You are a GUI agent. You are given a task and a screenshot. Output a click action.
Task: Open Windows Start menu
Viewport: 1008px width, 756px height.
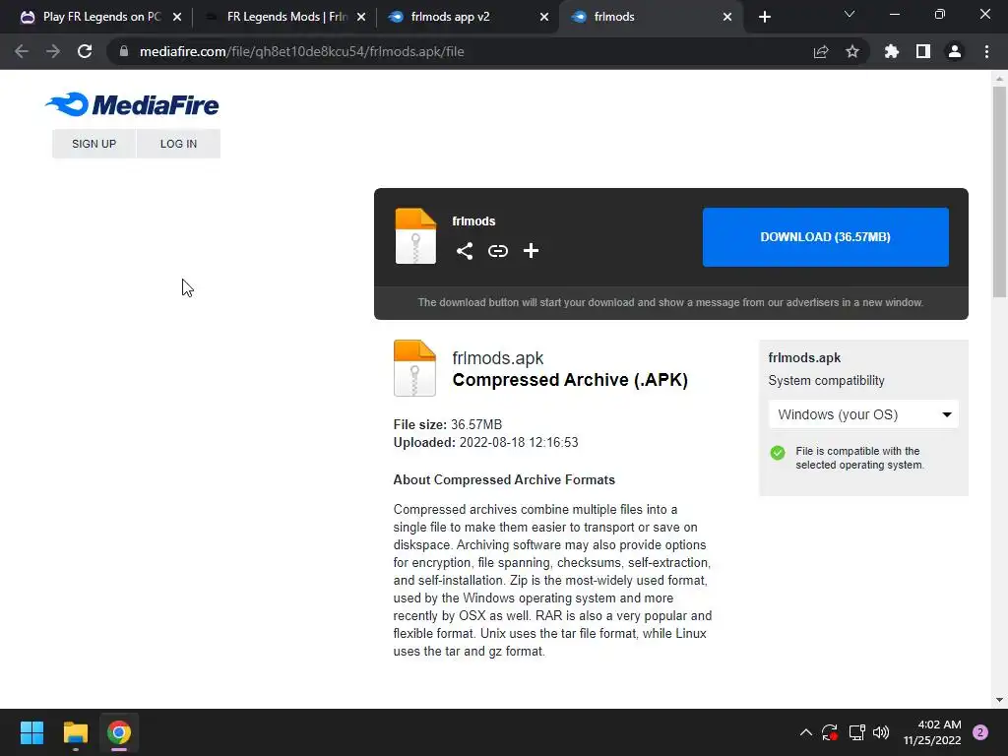pos(31,732)
